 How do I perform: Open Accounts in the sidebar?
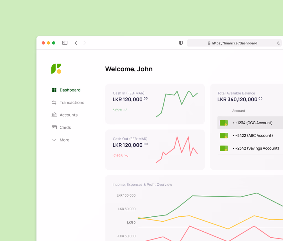[x=69, y=115]
